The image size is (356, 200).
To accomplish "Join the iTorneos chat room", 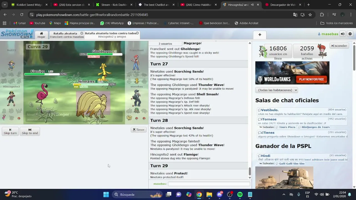I will click(302, 121).
